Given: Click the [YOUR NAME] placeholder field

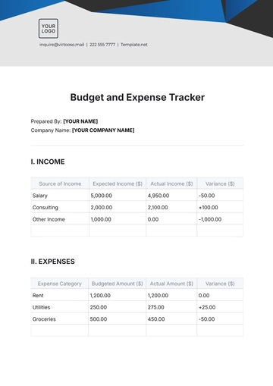Looking at the screenshot, I should click(x=80, y=121).
